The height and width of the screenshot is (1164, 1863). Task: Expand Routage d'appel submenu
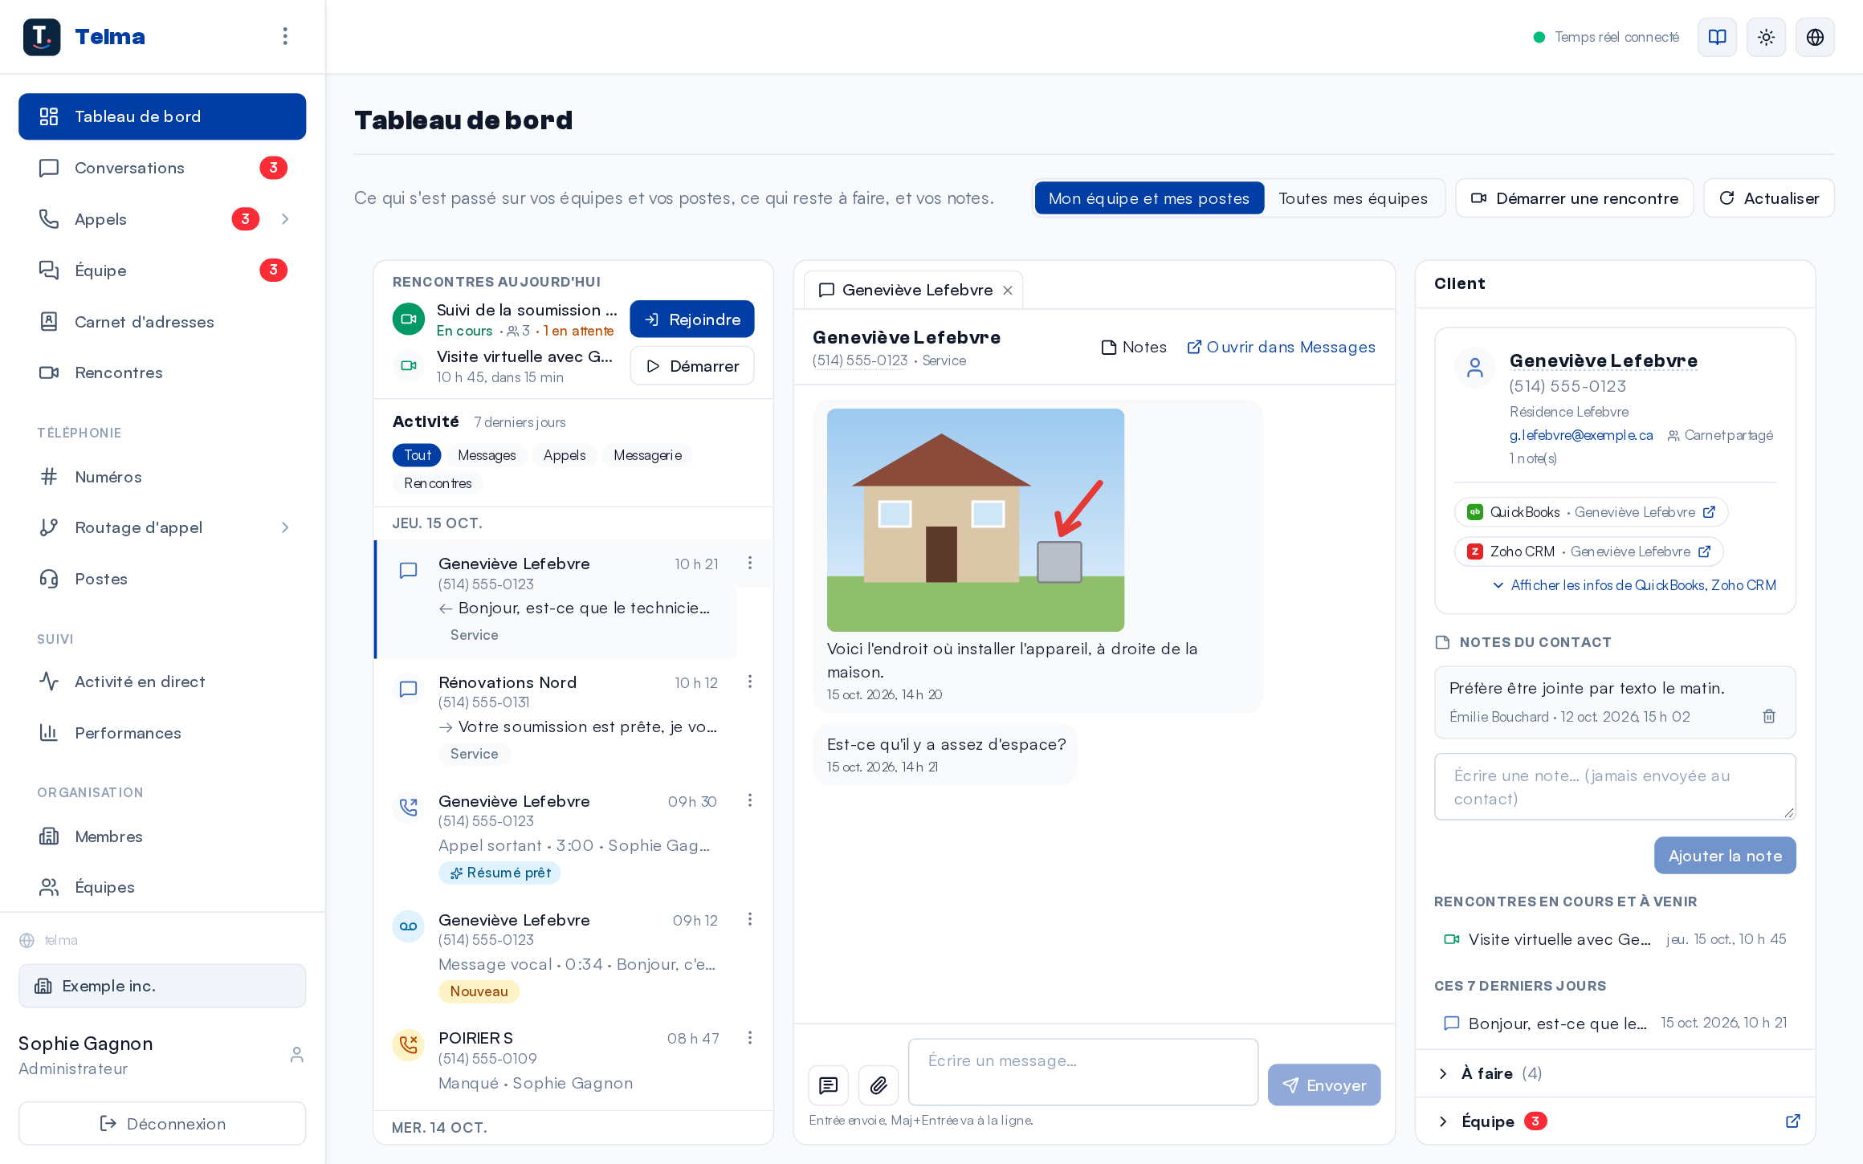(285, 527)
